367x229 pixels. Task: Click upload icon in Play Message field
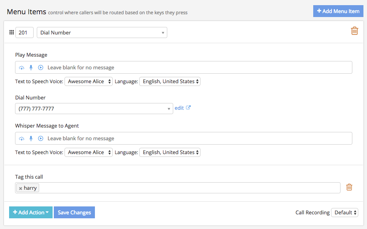(22, 68)
